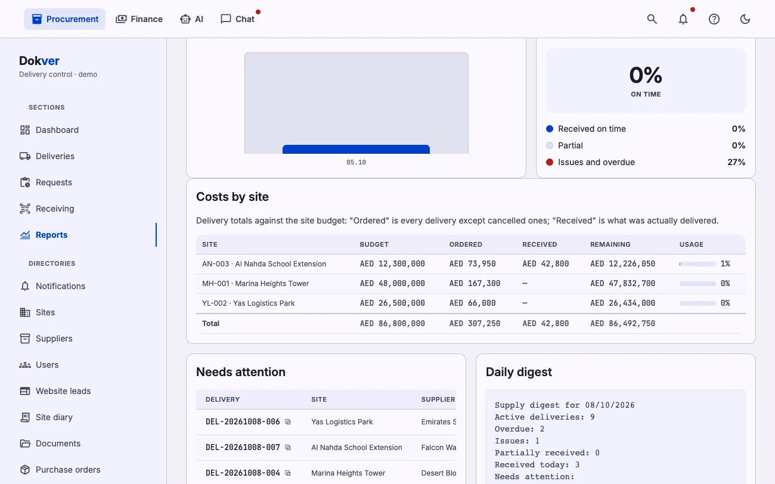This screenshot has width=775, height=484.
Task: Click the 'Supply digest for 08/10/2026' line
Action: tap(565, 405)
